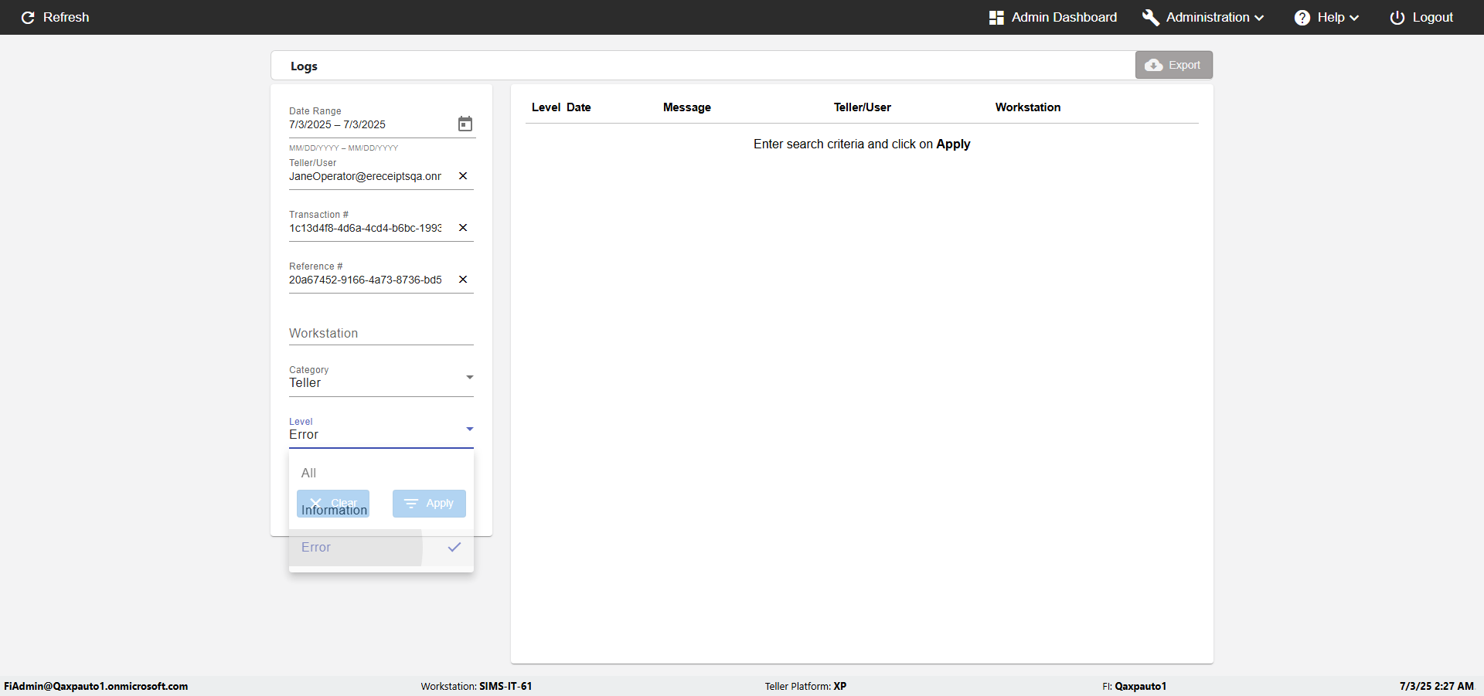Click the Logout power icon

1397,17
